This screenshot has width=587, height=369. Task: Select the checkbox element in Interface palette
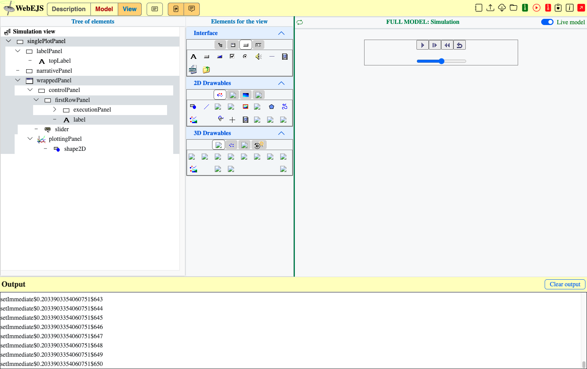232,56
